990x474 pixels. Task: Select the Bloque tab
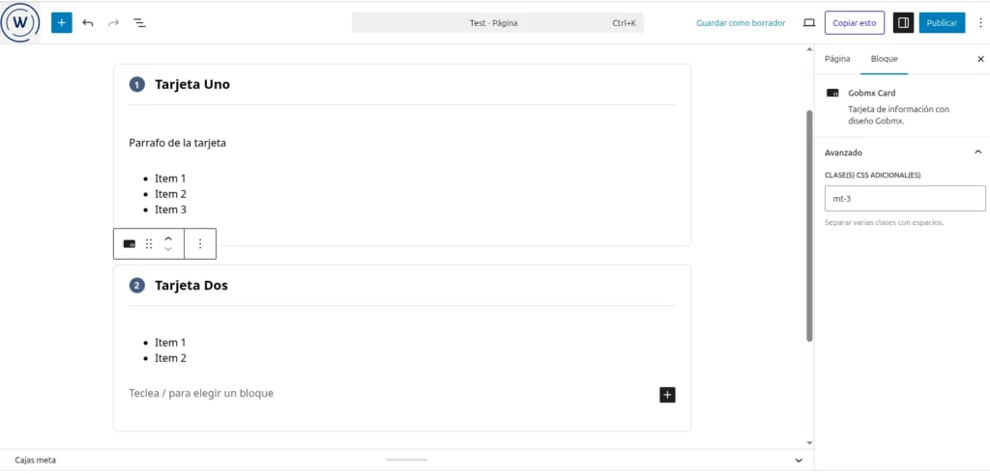coord(884,59)
